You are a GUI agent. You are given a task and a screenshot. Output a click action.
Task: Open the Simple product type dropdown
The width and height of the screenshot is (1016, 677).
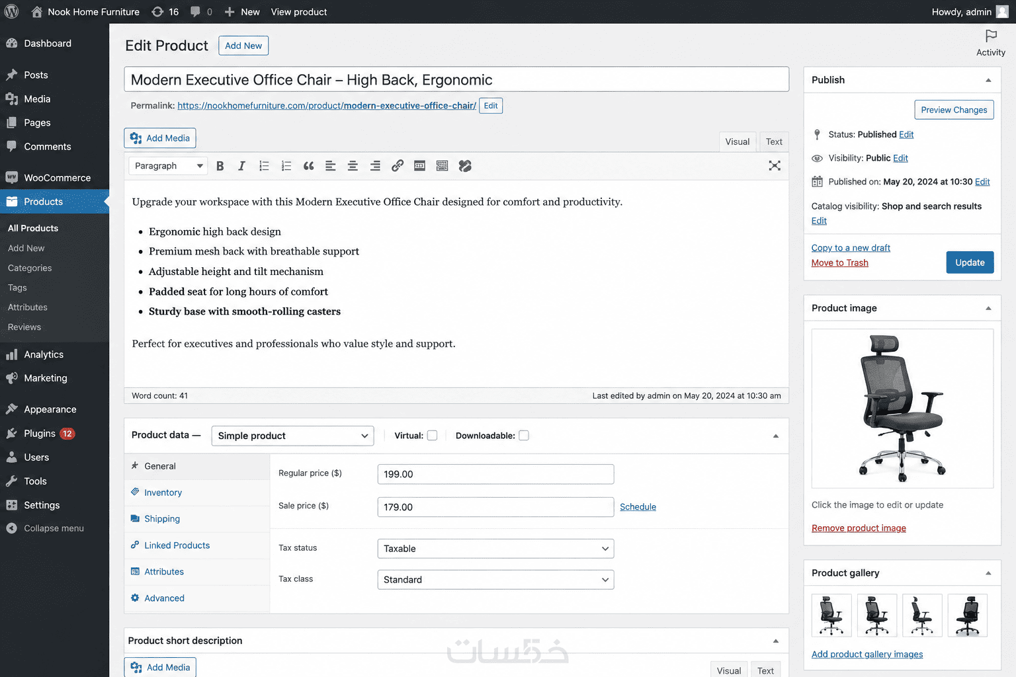point(292,436)
